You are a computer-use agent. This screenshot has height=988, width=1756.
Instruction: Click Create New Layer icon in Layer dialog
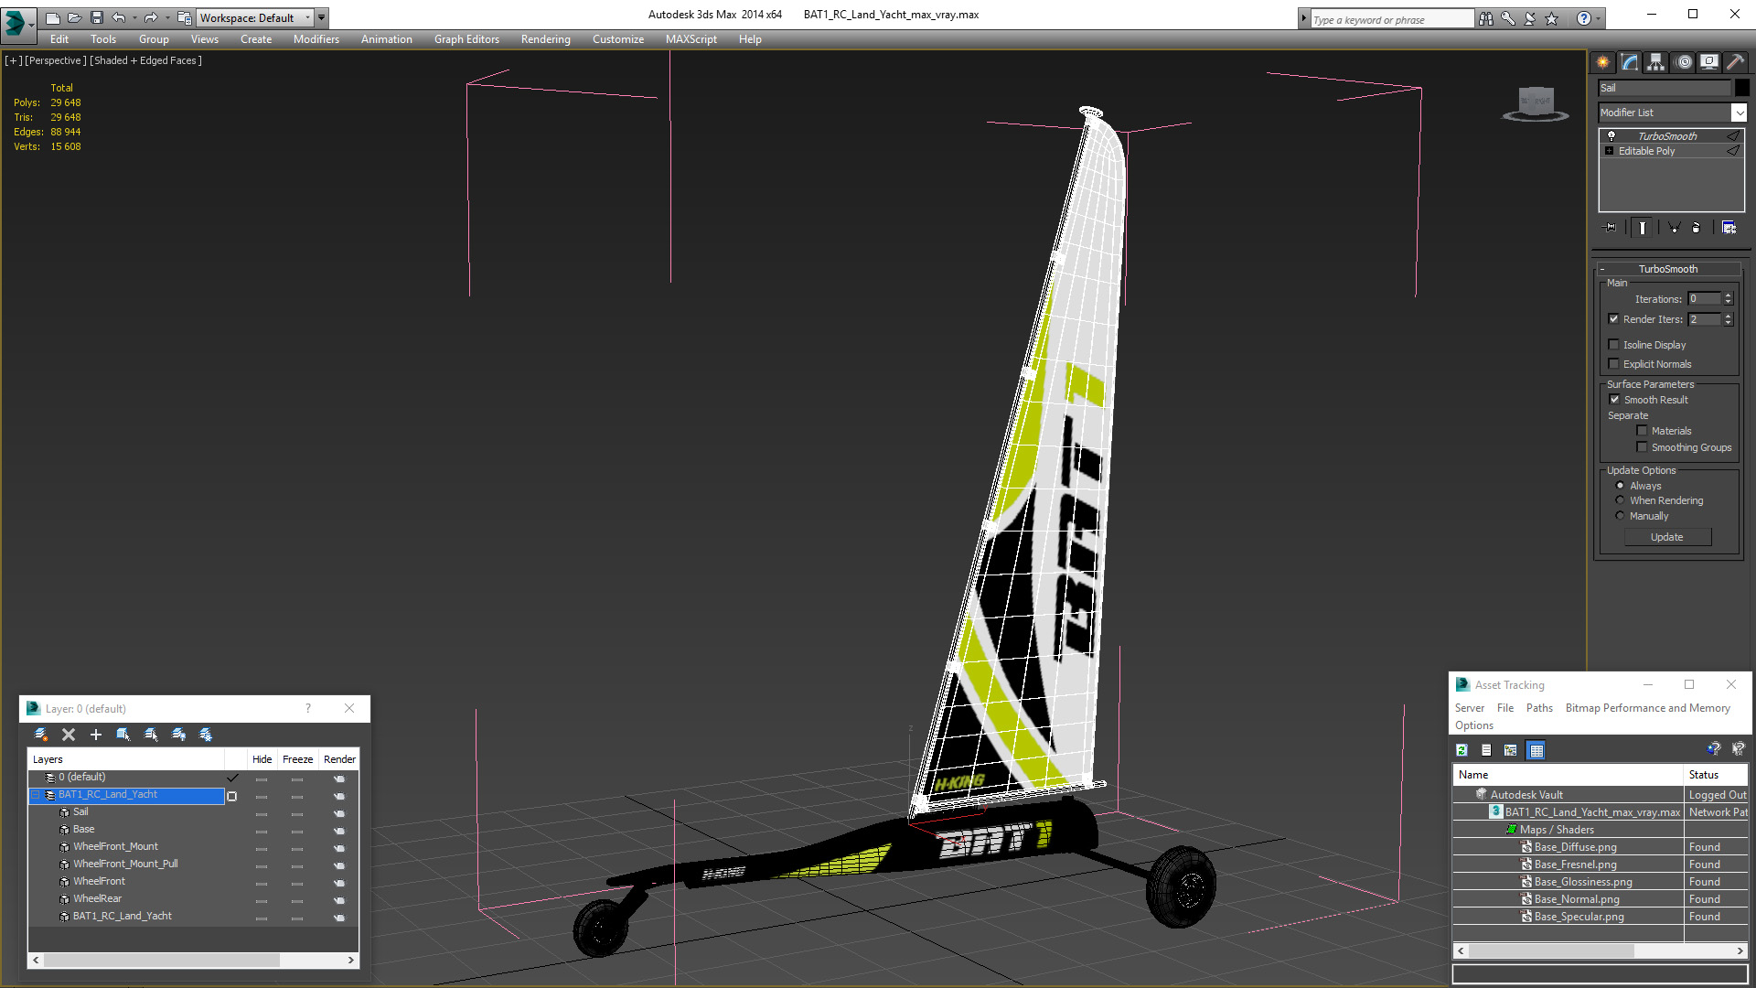(41, 735)
